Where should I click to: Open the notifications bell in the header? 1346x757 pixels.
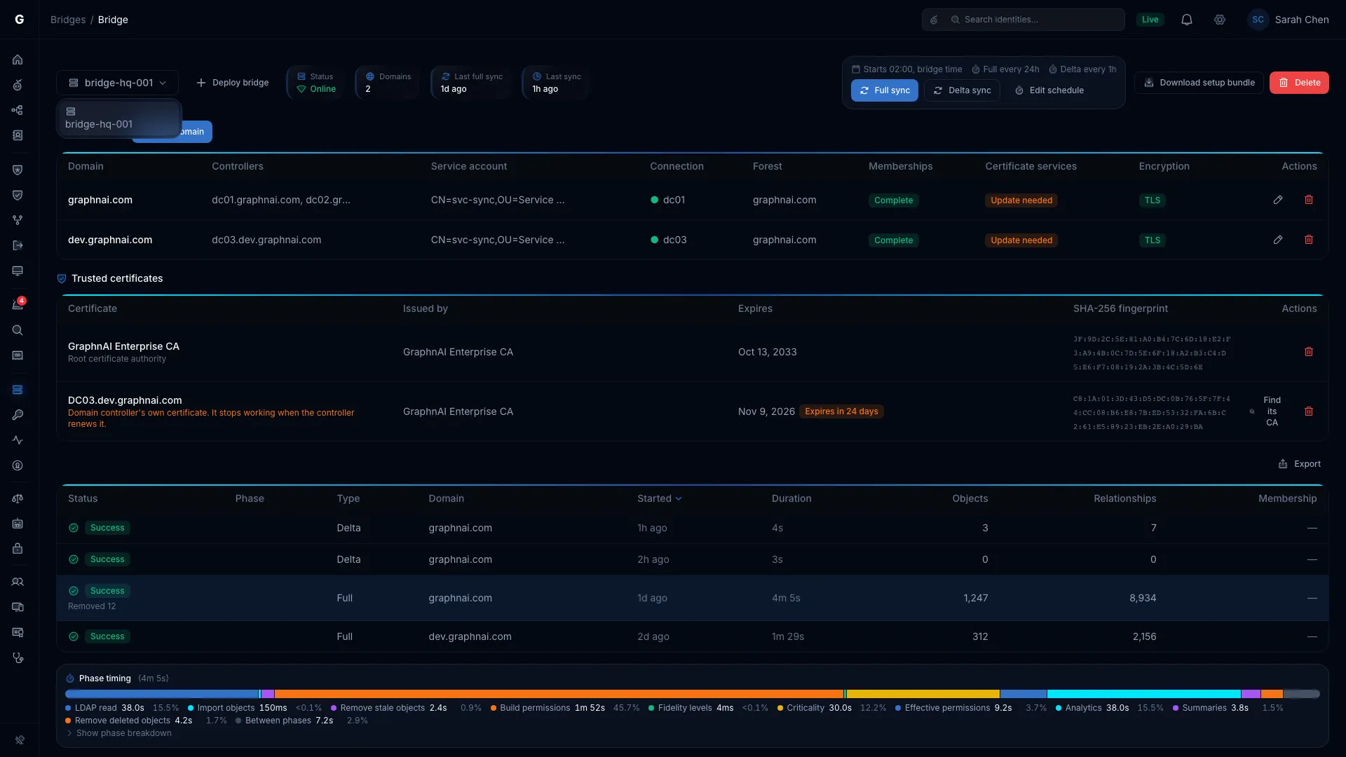click(x=1187, y=20)
